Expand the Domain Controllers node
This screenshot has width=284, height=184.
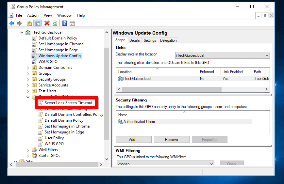pos(28,68)
